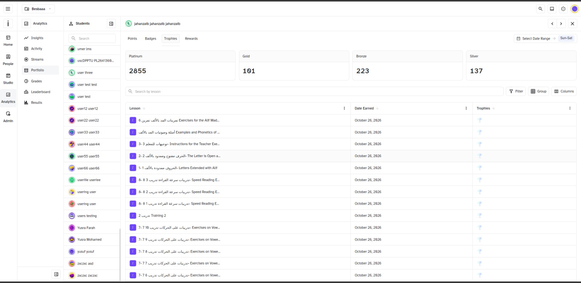
Task: Open Insights in Analytics menu
Action: coord(40,38)
